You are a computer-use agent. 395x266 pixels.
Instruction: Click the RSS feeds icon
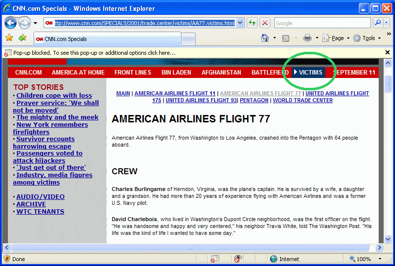click(285, 38)
